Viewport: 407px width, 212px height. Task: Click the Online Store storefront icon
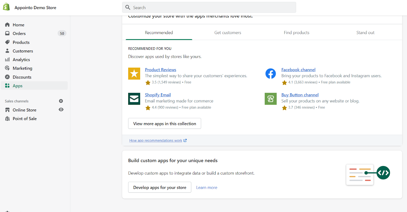coord(7,110)
